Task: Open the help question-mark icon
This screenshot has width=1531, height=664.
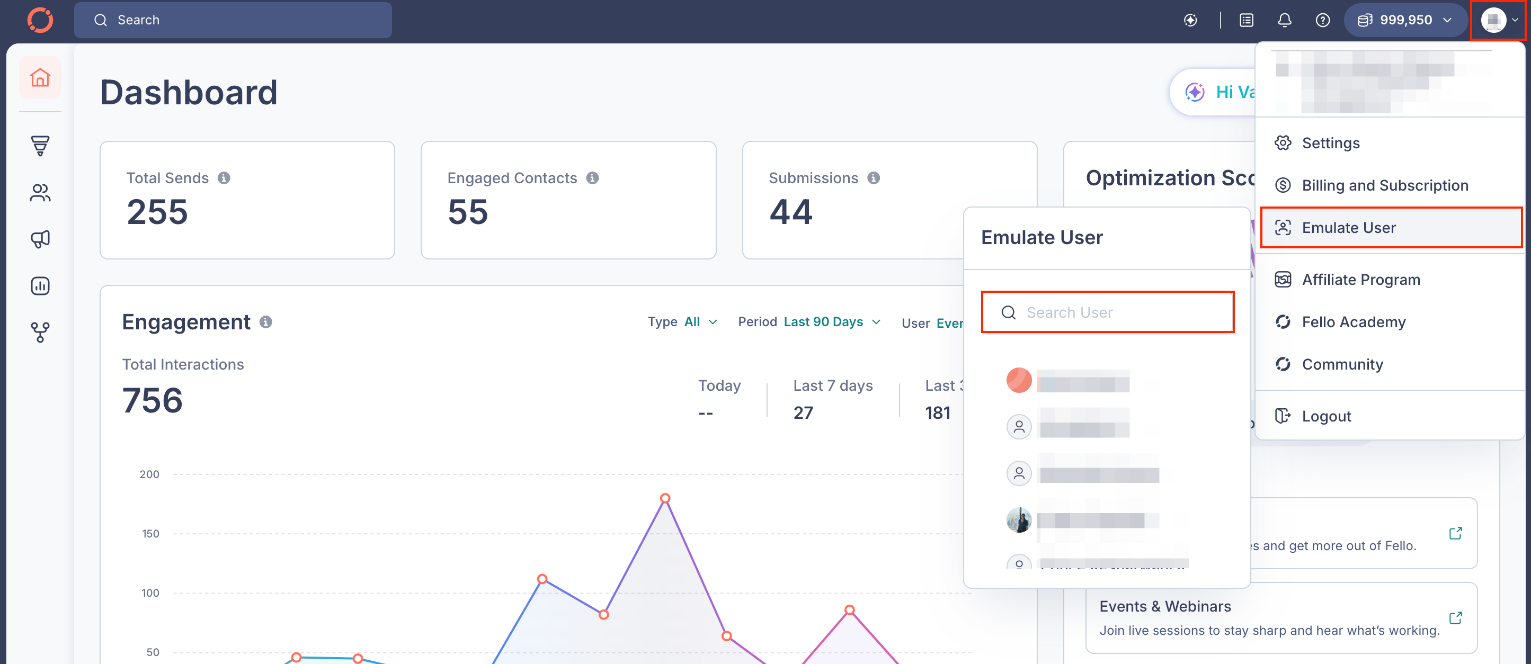Action: point(1322,20)
